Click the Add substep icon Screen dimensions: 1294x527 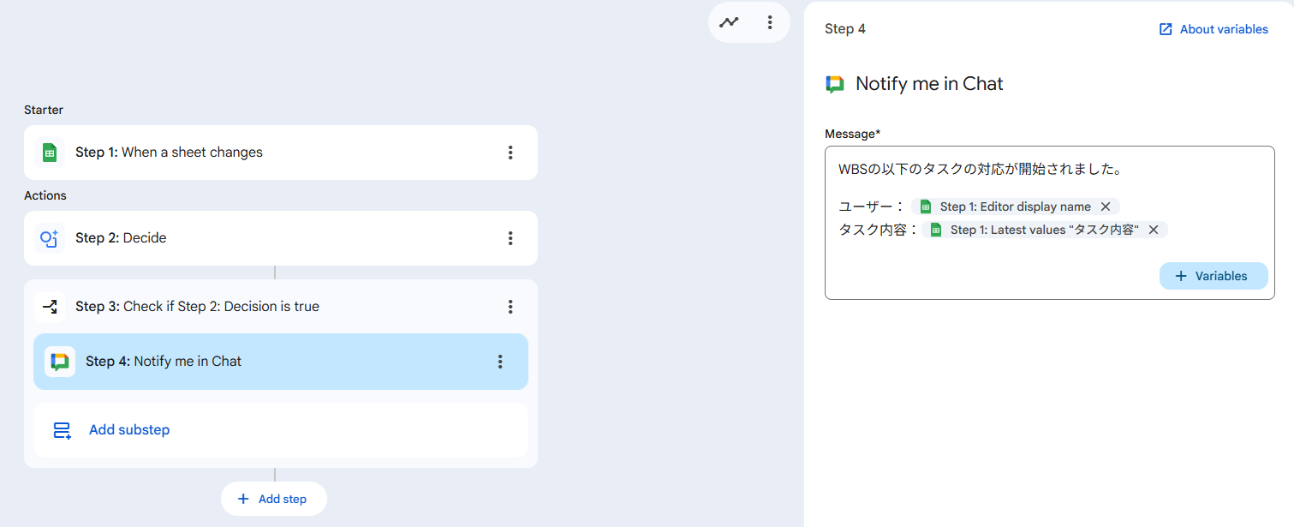click(63, 430)
